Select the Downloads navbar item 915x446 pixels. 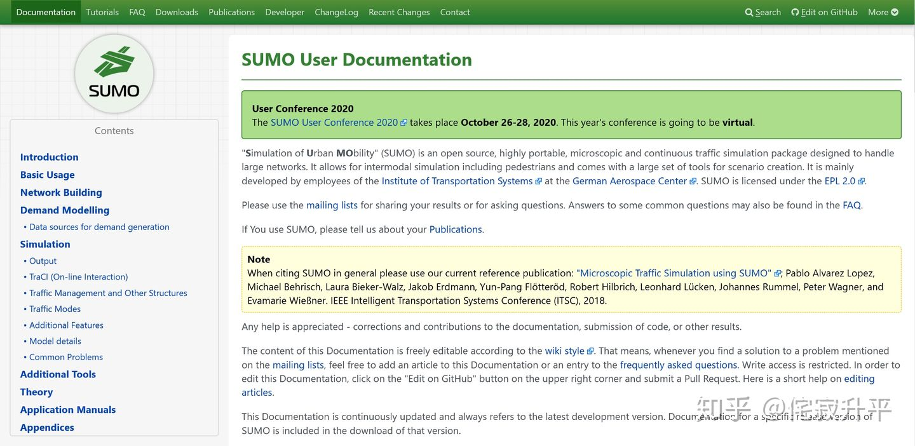(176, 11)
